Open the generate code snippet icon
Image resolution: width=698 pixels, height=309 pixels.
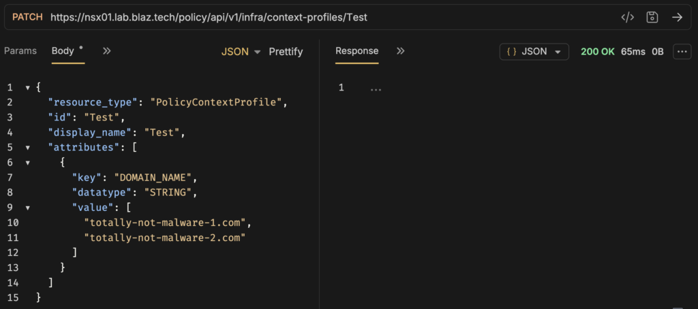click(627, 17)
